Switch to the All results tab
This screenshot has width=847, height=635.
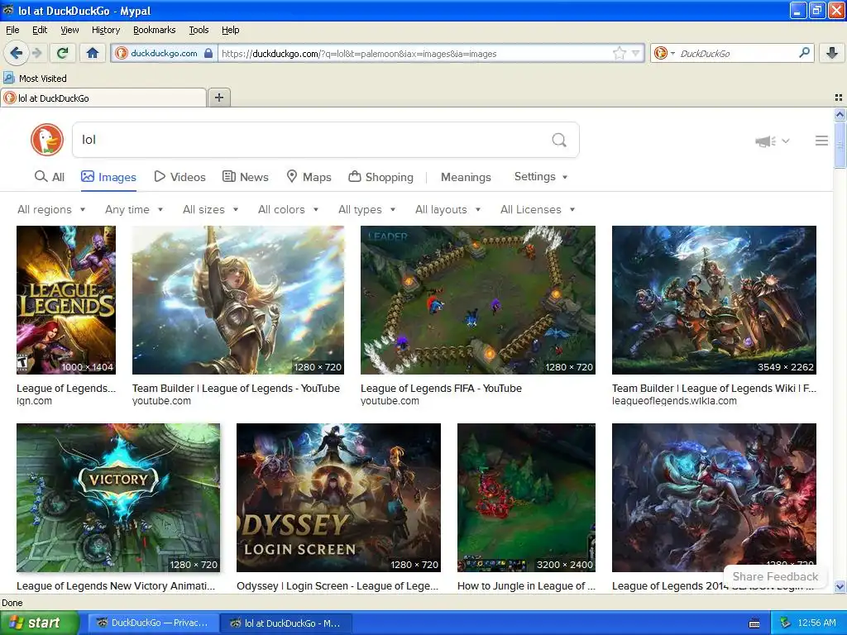[x=50, y=177]
